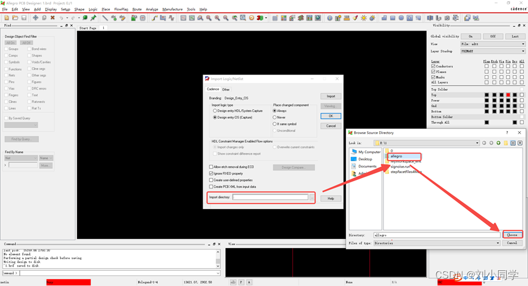Select Design entry HDL/System Capture radio
This screenshot has width=528, height=286.
click(215, 111)
